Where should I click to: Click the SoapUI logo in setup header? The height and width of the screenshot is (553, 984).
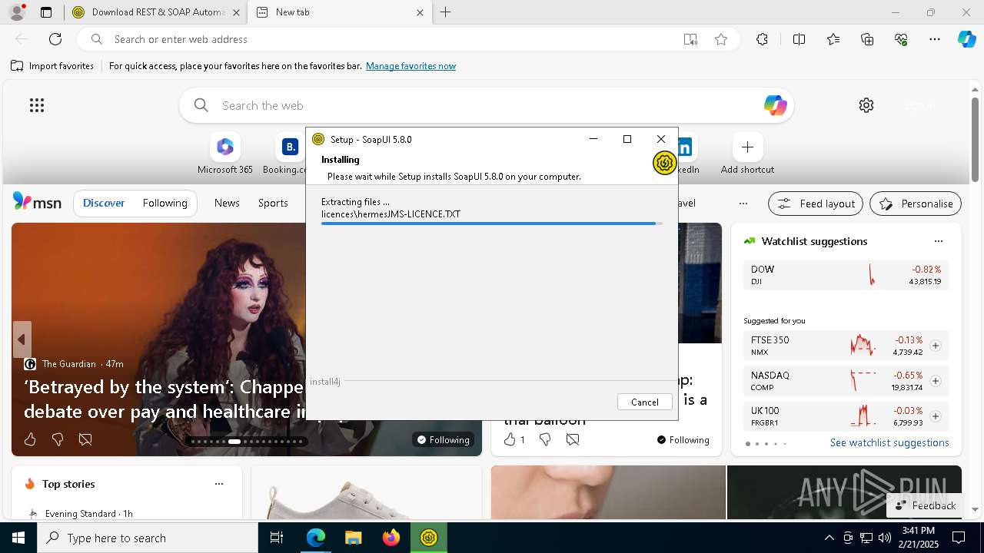664,163
